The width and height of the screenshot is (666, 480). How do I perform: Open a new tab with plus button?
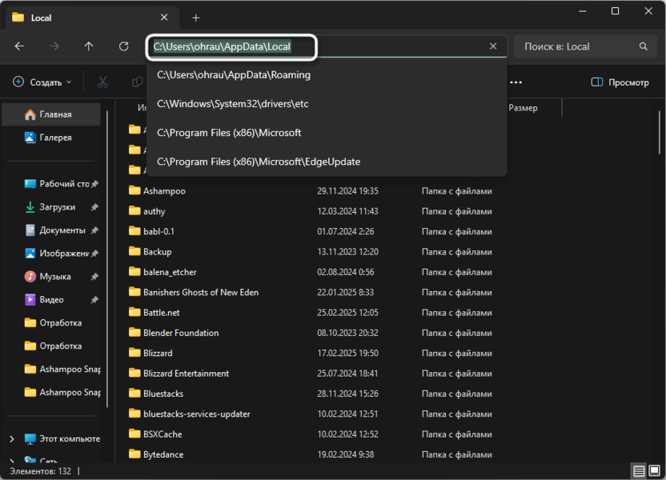point(196,18)
